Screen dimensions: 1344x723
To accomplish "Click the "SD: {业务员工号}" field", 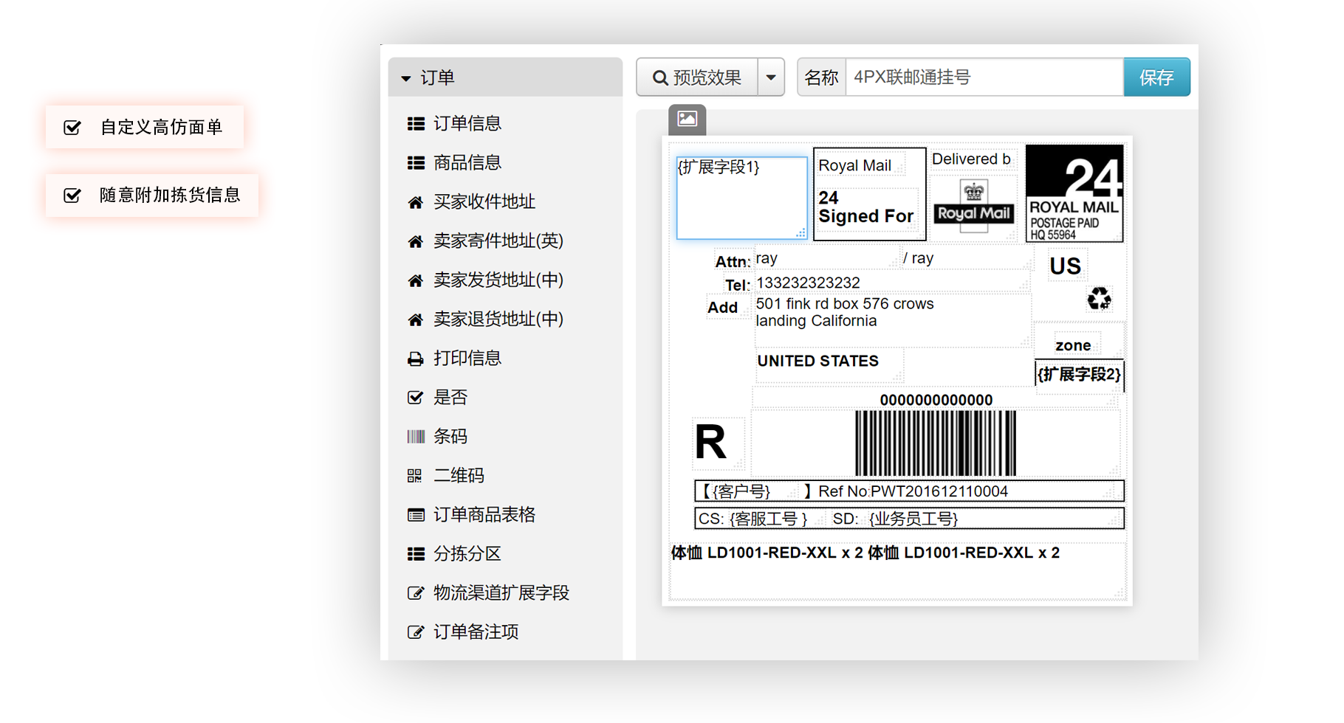I will (x=895, y=519).
